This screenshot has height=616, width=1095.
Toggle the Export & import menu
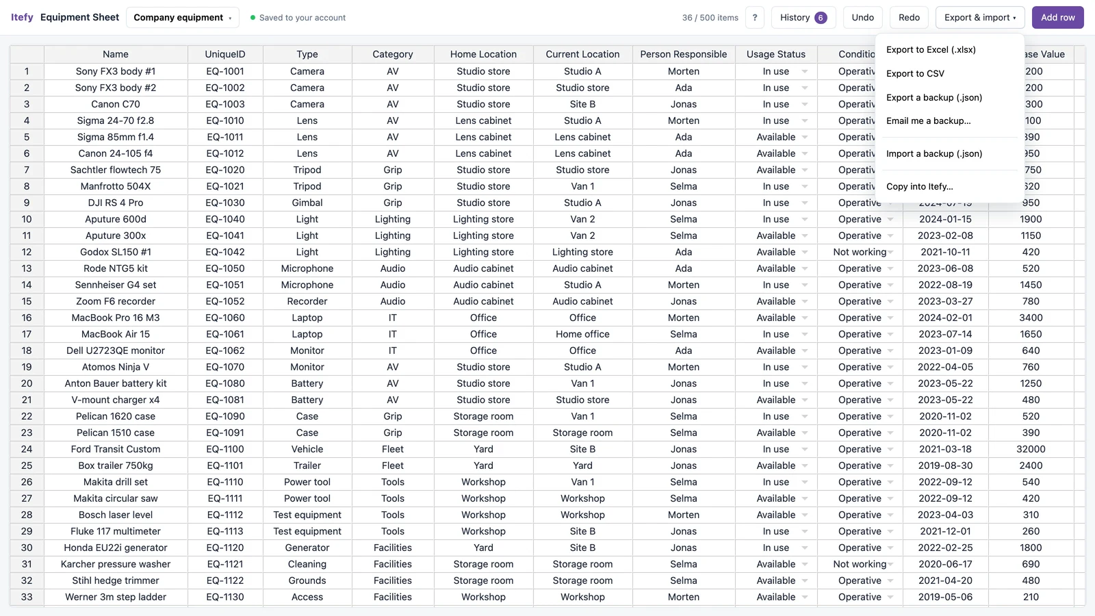980,18
